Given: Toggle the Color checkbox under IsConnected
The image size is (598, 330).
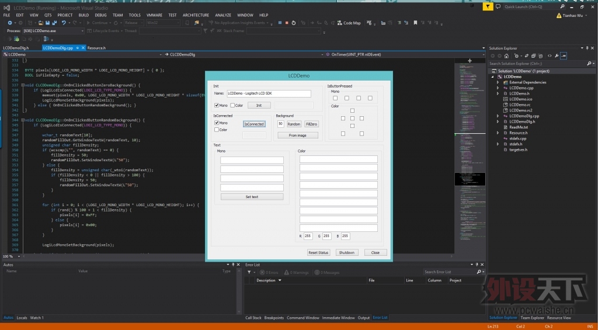Looking at the screenshot, I should point(217,130).
